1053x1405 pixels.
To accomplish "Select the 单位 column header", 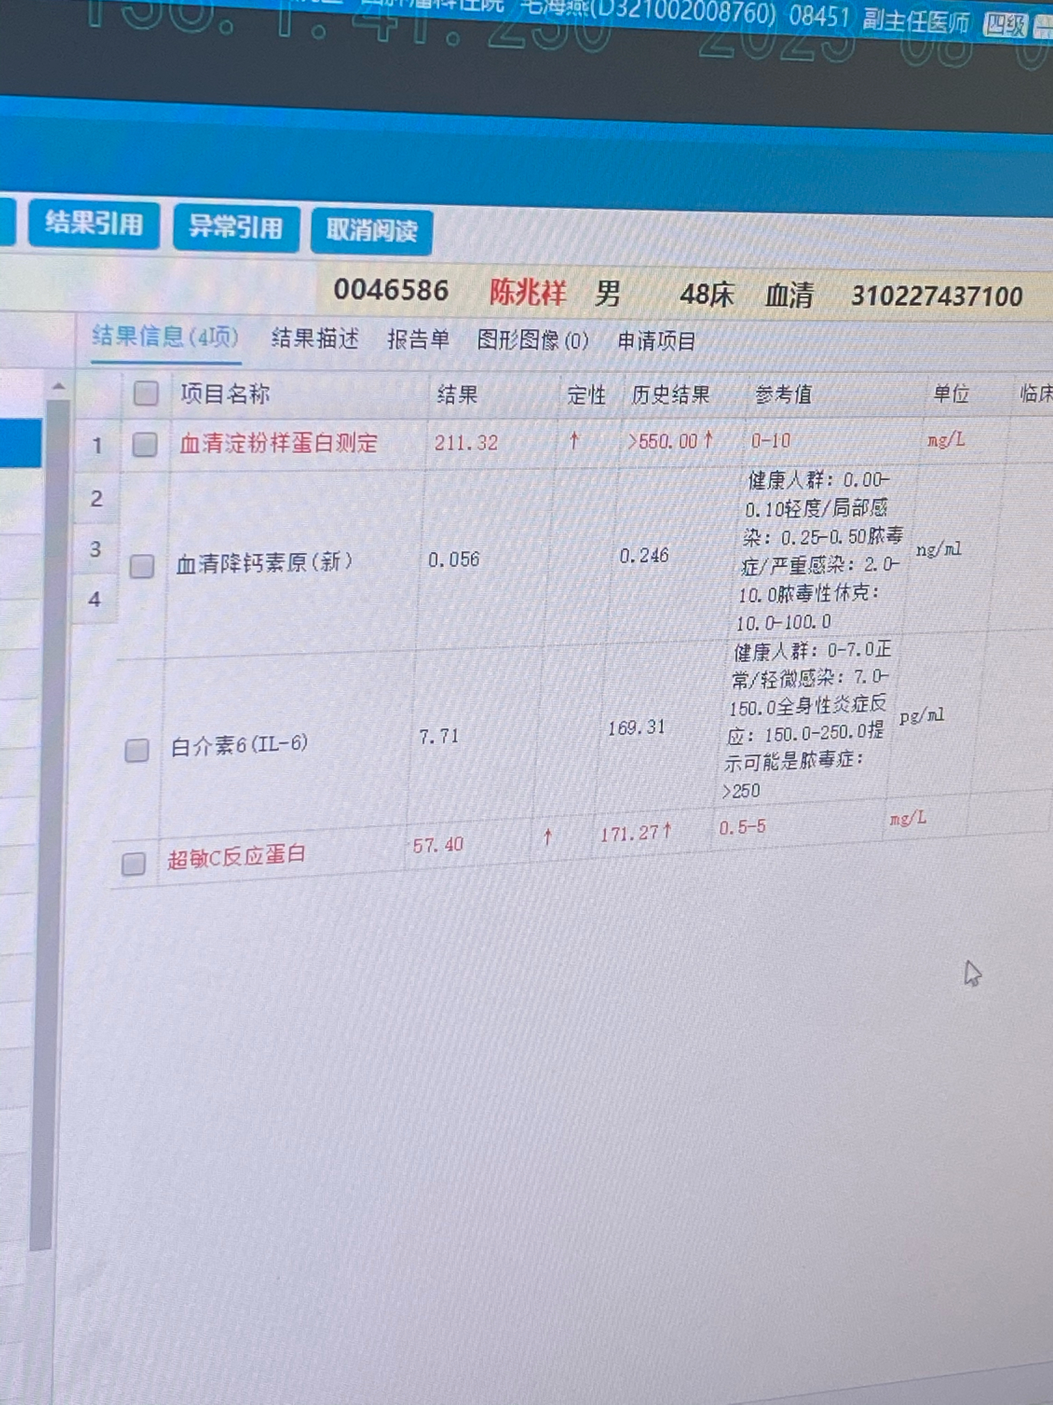I will point(951,394).
